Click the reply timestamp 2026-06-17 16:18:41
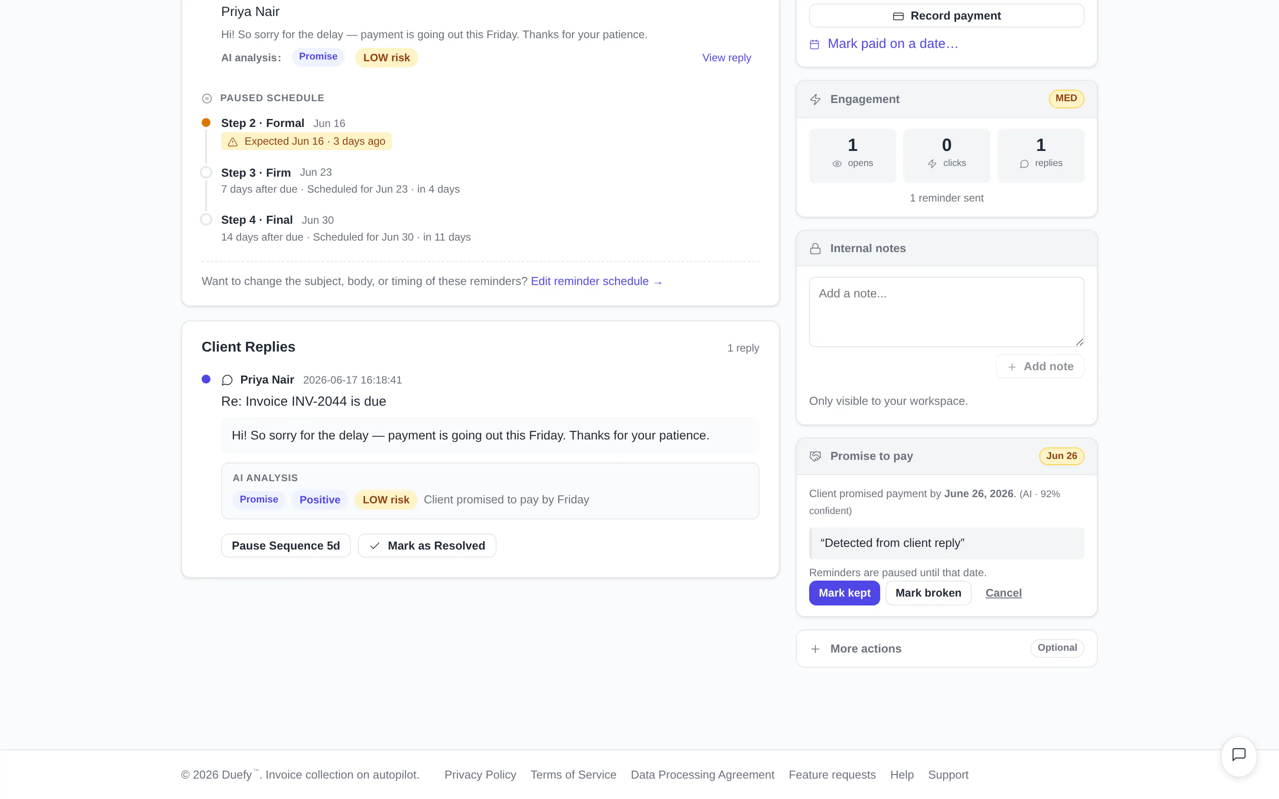Screen dimensions: 1279x799 click(x=352, y=380)
